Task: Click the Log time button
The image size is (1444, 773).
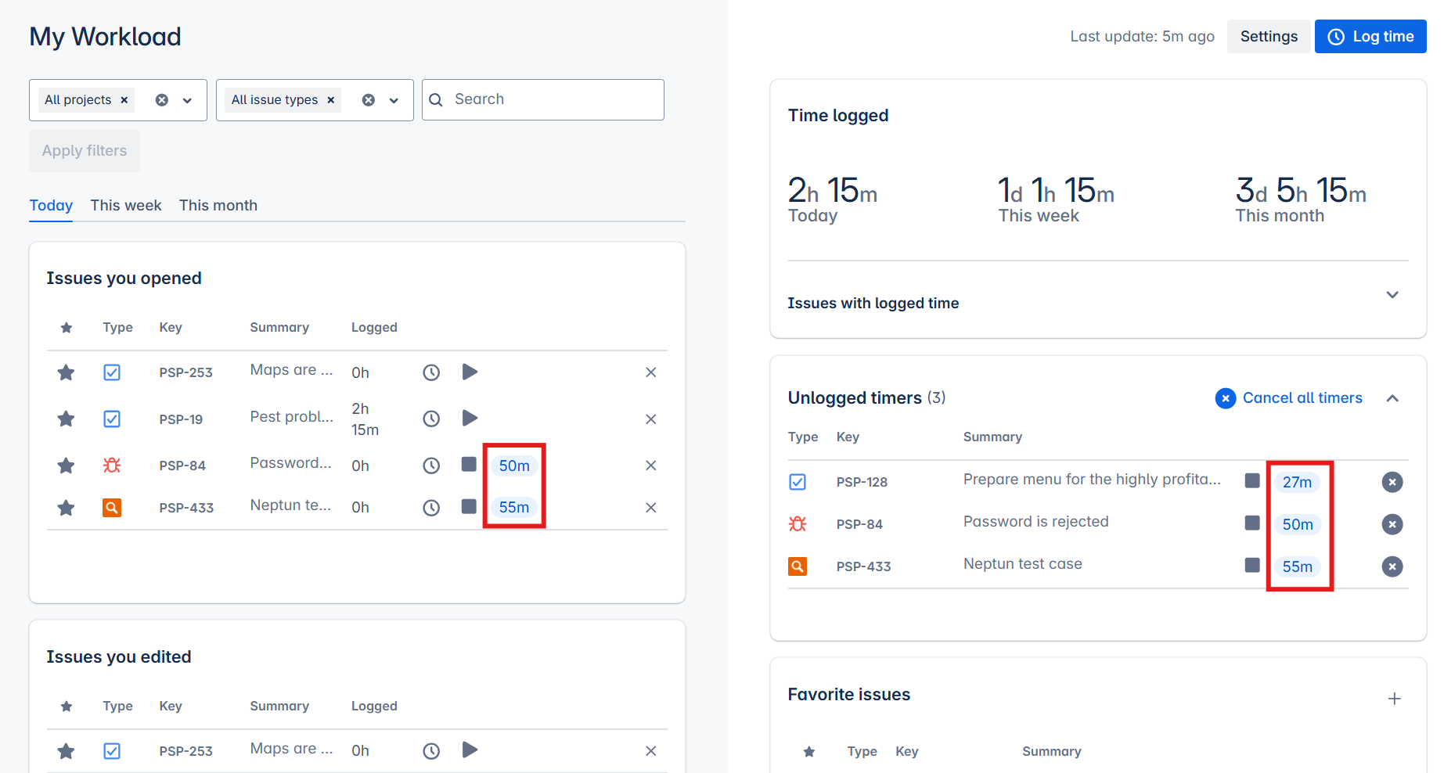Action: coord(1370,37)
